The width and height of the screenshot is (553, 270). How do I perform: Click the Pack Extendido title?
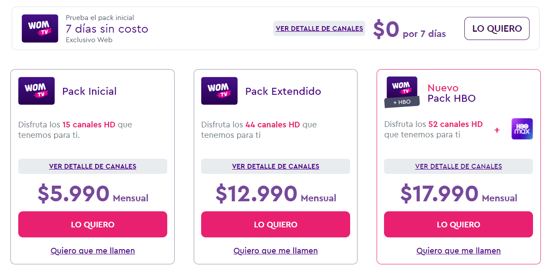283,91
